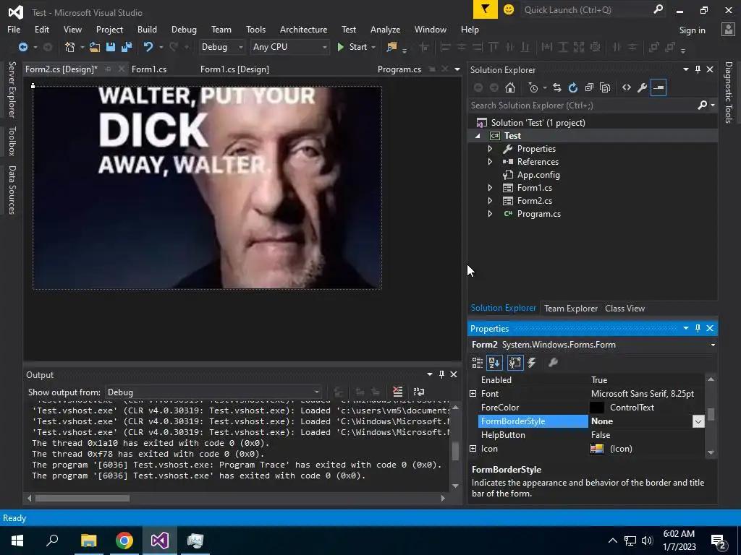Save the current file with the disk icon
Image resolution: width=741 pixels, height=555 pixels.
coord(111,47)
